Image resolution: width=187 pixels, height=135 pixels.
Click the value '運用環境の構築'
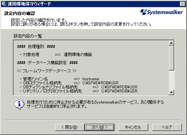pyautogui.click(x=78, y=55)
